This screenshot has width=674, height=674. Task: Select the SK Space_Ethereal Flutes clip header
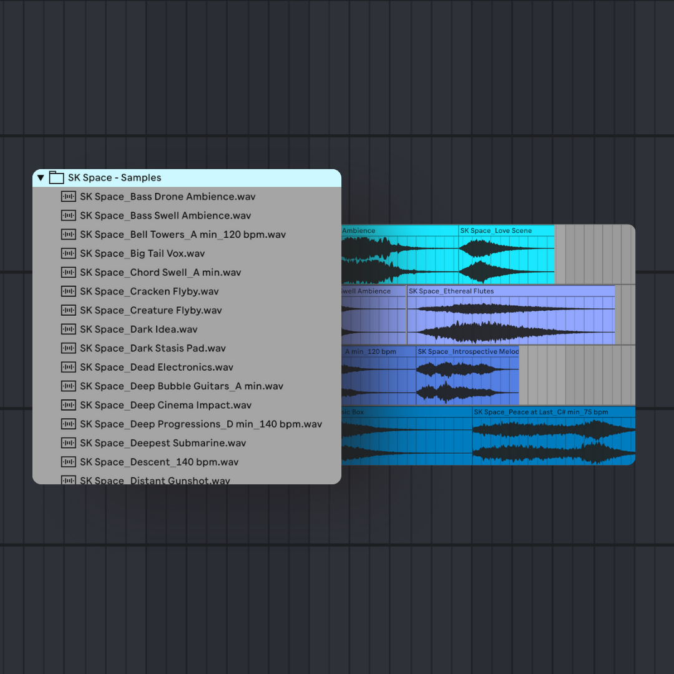pos(451,291)
